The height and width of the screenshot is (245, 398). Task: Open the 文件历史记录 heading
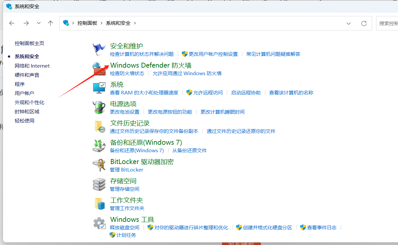pos(130,123)
